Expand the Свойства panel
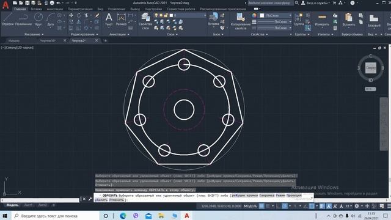391x220 pixels. [x=259, y=34]
